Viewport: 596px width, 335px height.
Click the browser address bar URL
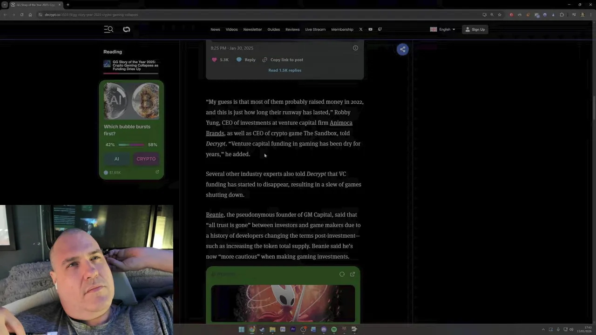pyautogui.click(x=91, y=14)
